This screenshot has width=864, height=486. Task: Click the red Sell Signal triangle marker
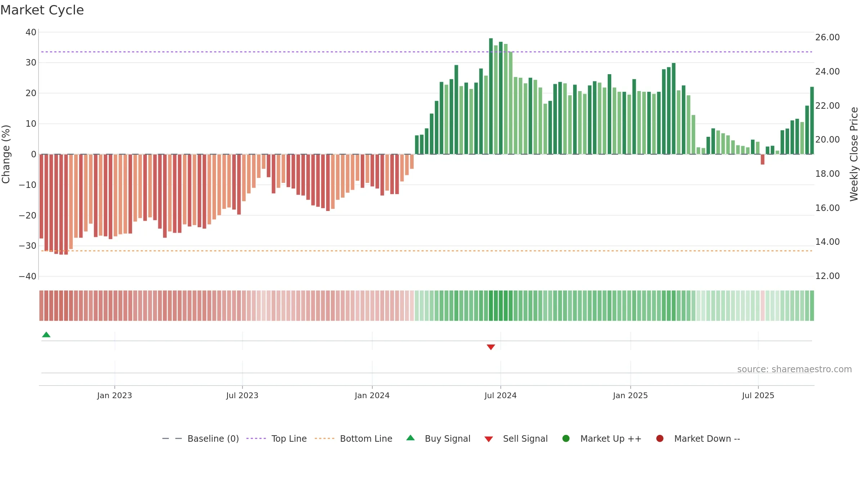tap(491, 347)
